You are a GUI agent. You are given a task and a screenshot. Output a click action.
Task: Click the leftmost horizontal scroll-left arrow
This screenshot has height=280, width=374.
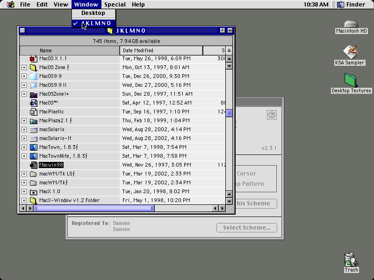(22, 209)
